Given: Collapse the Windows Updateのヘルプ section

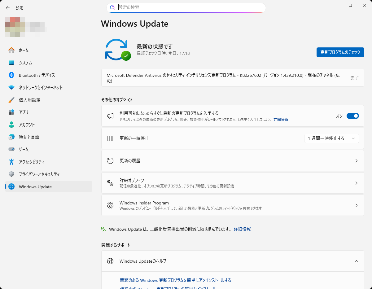Looking at the screenshot, I should click(x=356, y=261).
